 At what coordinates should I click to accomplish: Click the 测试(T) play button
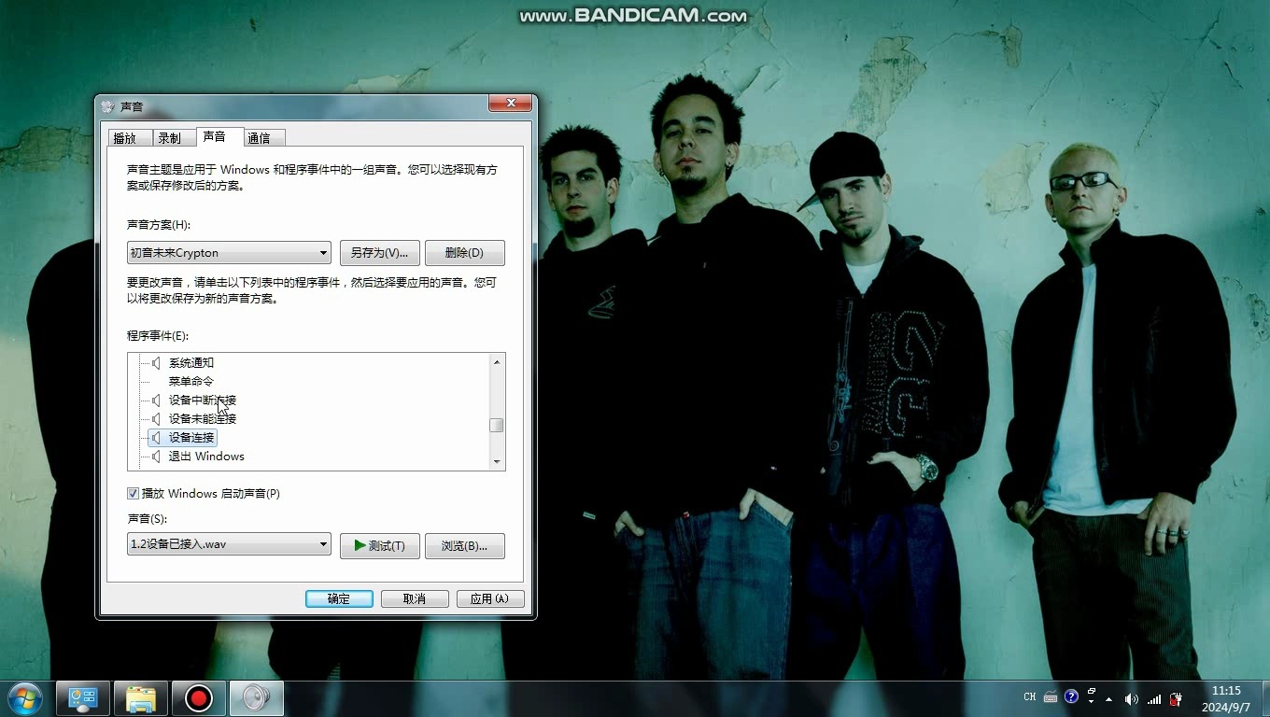coord(379,546)
